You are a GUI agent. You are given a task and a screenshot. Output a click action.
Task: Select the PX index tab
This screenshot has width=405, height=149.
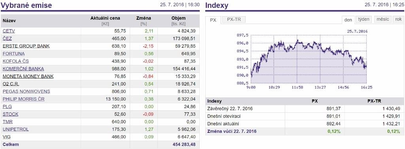click(213, 20)
